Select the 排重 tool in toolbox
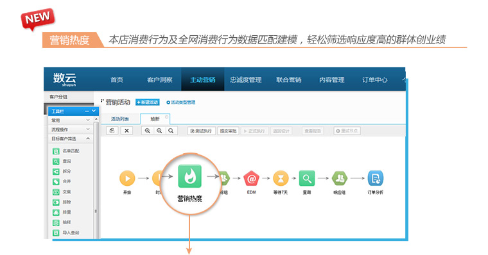Image resolution: width=488 pixels, height=255 pixels. (x=62, y=212)
